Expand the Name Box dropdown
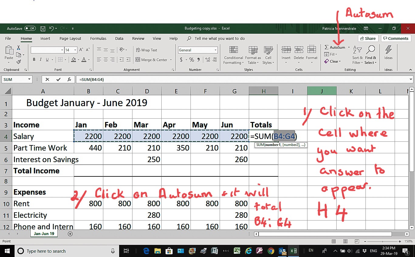Viewport: 415px width, 257px height. click(29, 79)
